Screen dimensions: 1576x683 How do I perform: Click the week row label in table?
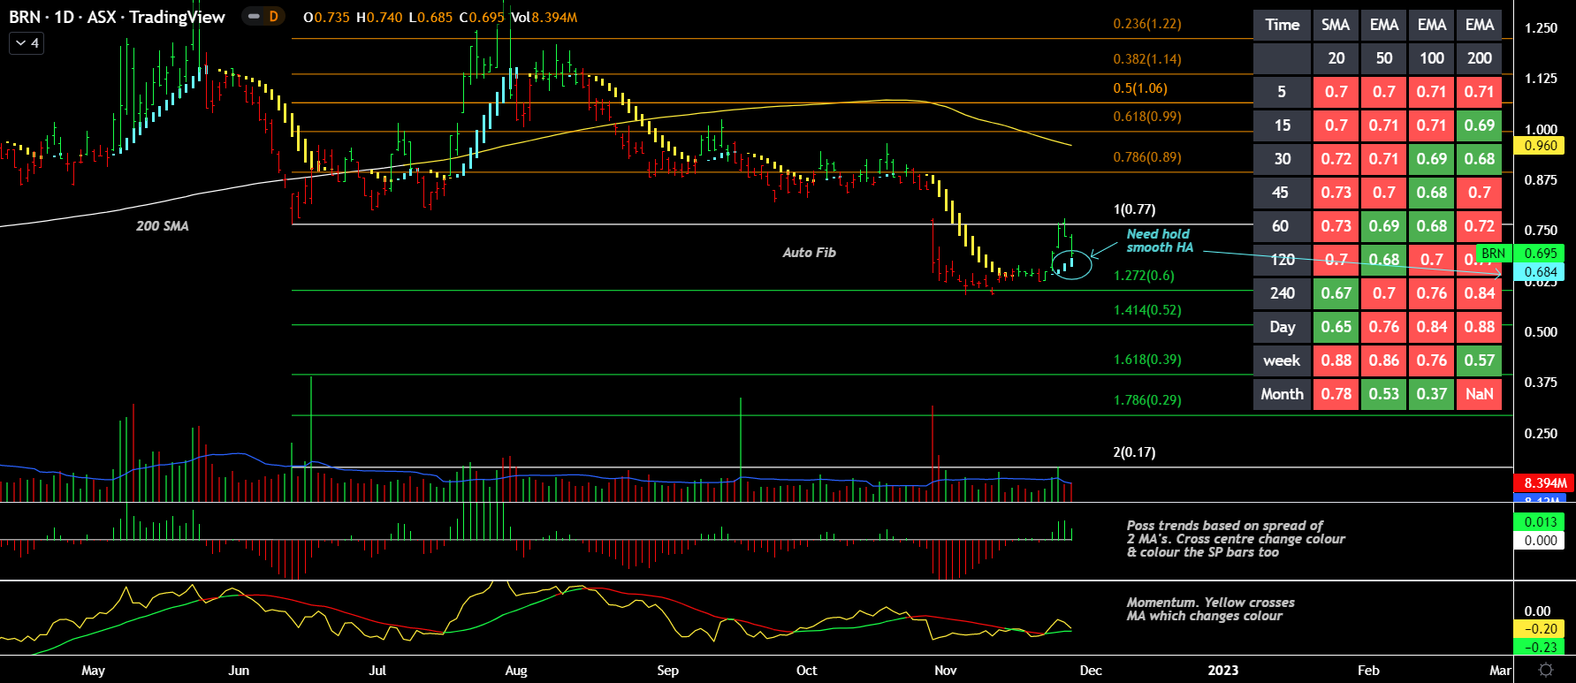pos(1282,360)
